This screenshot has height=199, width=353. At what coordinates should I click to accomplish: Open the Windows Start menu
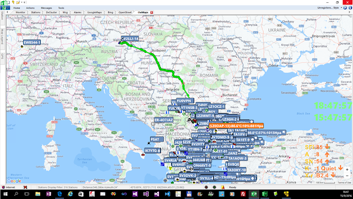coord(5,194)
